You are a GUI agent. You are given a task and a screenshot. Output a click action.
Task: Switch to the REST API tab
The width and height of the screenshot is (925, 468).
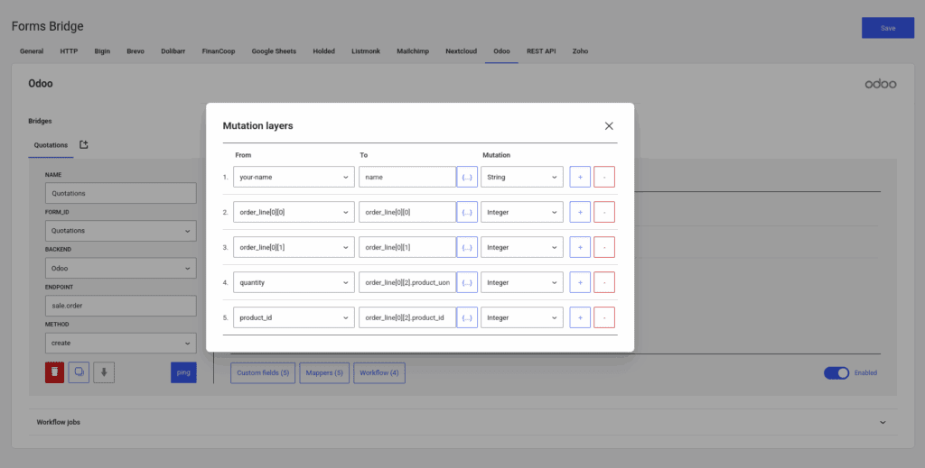(x=541, y=51)
